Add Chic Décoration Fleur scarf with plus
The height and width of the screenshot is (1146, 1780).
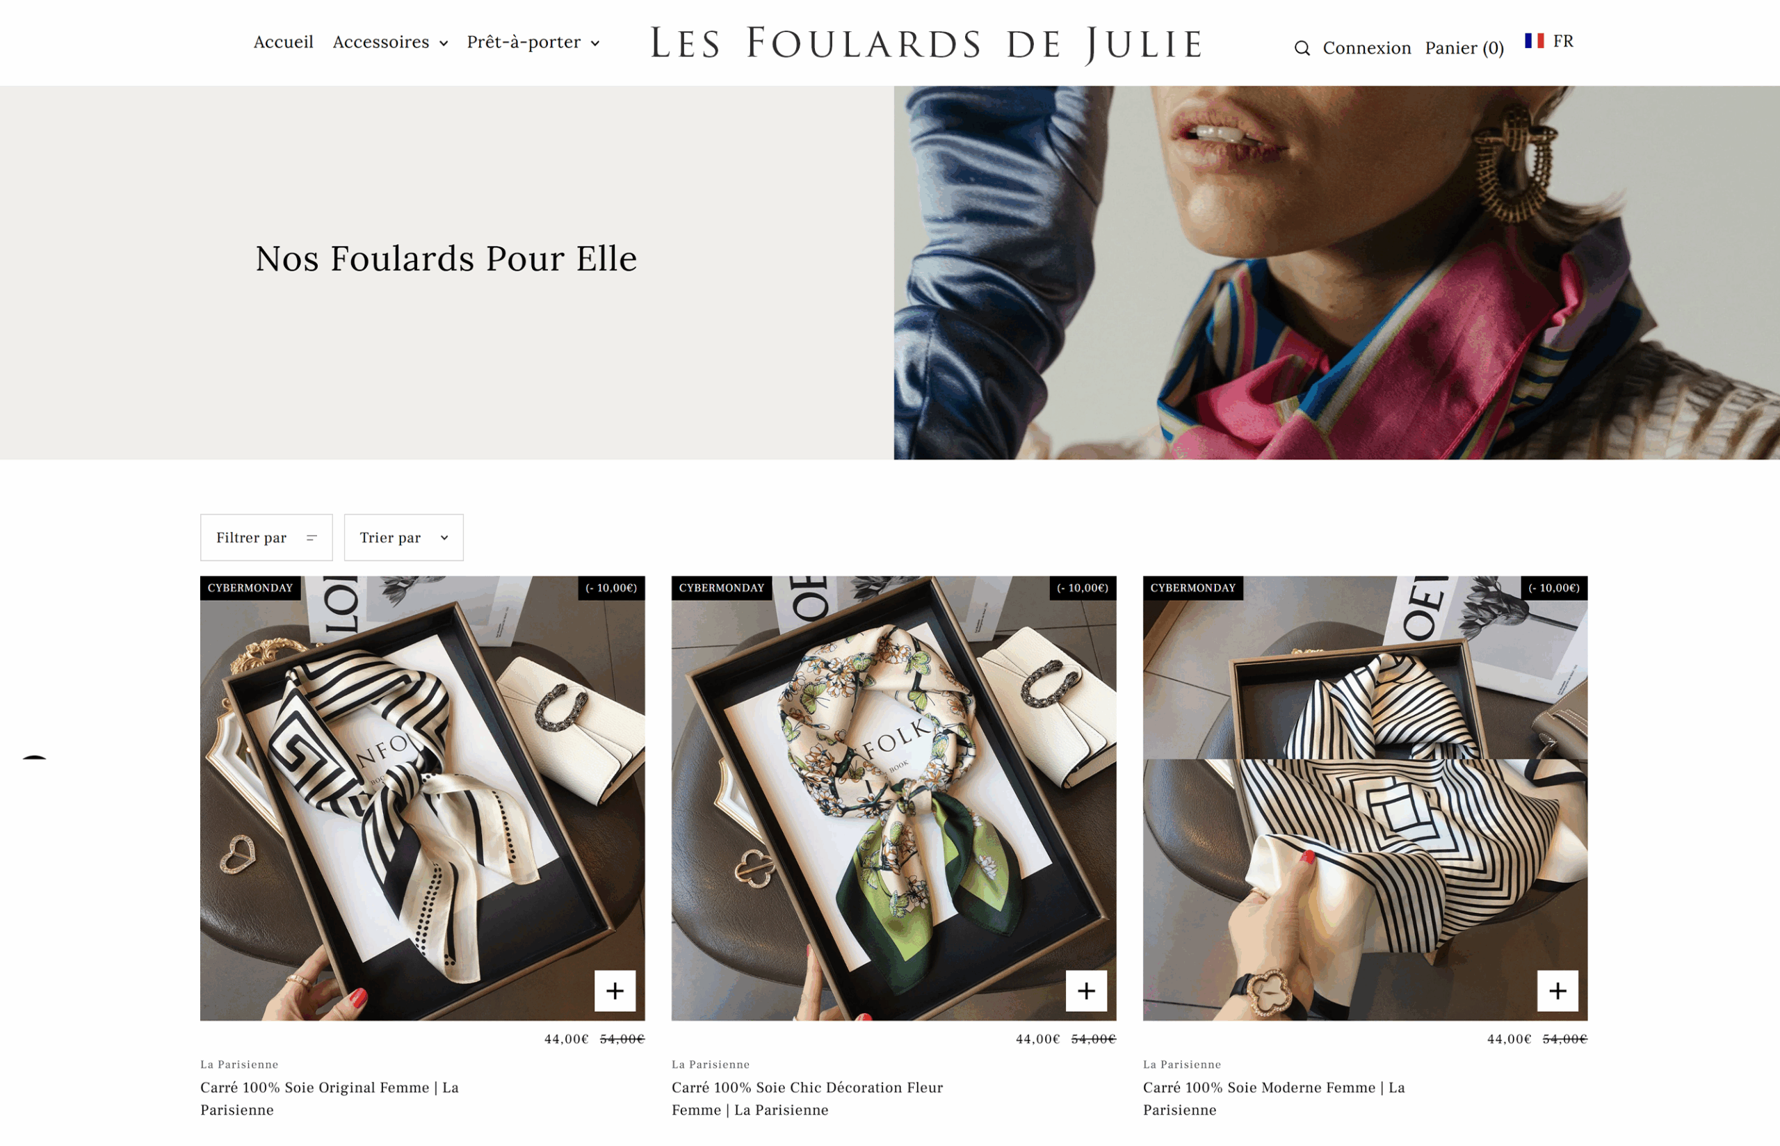point(1086,990)
